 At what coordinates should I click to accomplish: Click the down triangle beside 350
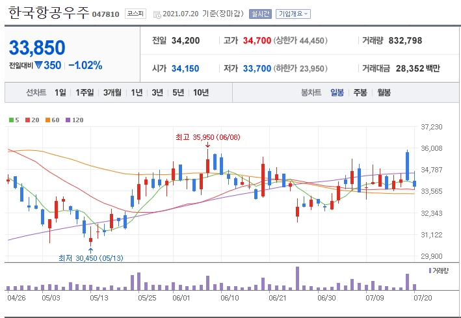pyautogui.click(x=38, y=65)
